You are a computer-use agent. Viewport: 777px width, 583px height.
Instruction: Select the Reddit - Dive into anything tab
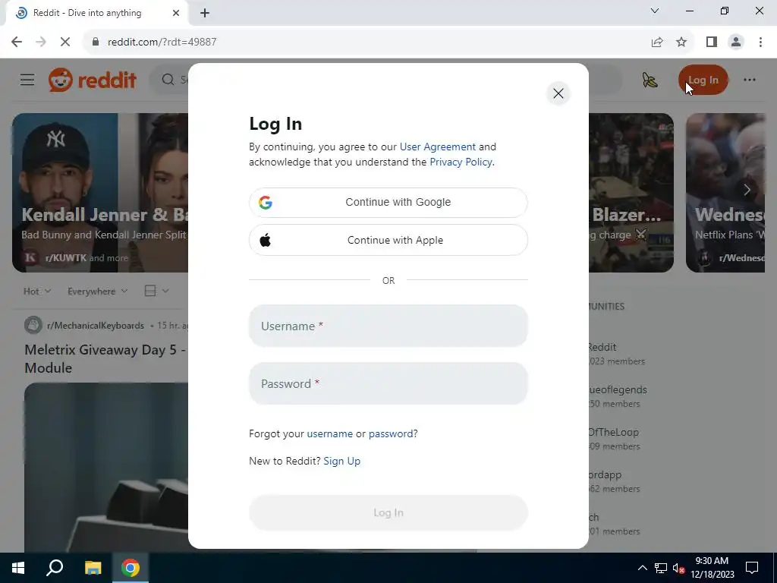point(97,14)
